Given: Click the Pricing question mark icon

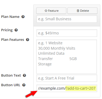Looking at the screenshot, I should (16, 30).
